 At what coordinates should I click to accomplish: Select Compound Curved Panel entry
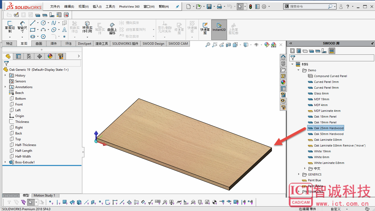click(330, 76)
